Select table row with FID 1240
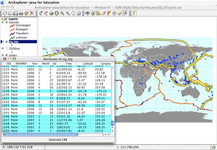The height and width of the screenshot is (150, 217). point(56,95)
